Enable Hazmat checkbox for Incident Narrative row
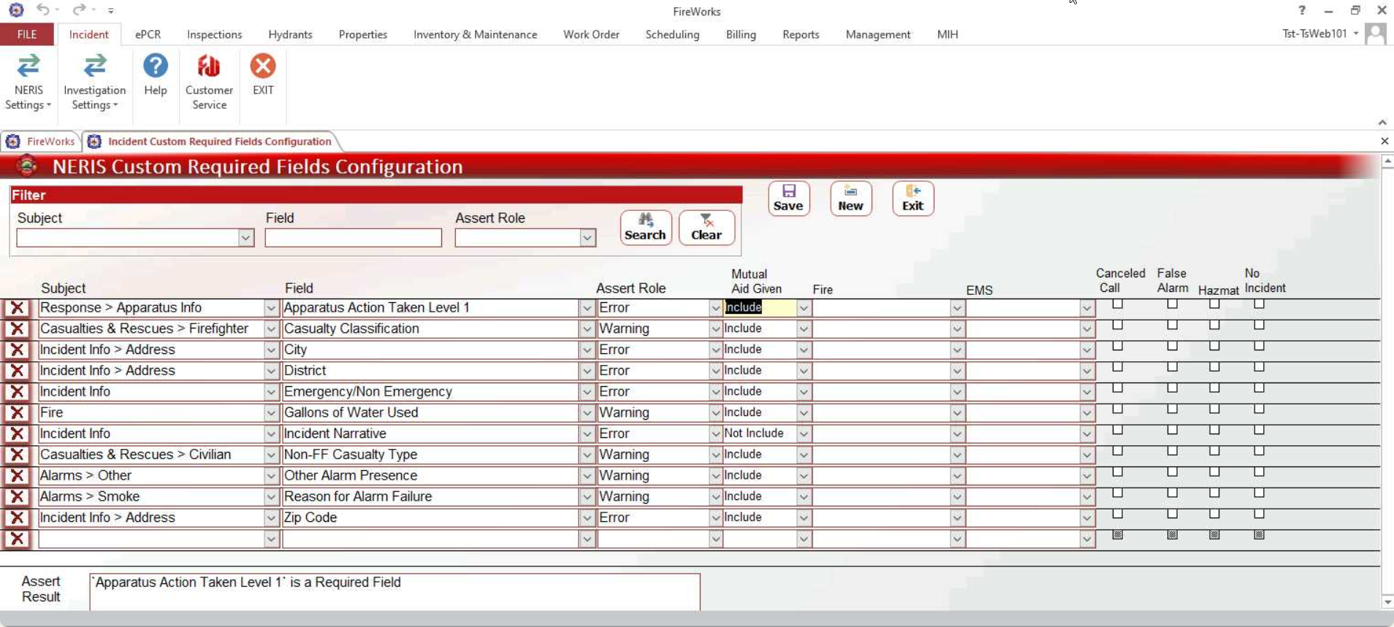The image size is (1394, 627). pyautogui.click(x=1214, y=430)
